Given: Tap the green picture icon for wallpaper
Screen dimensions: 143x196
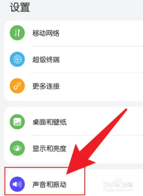Looking at the screenshot, I should (17, 122).
